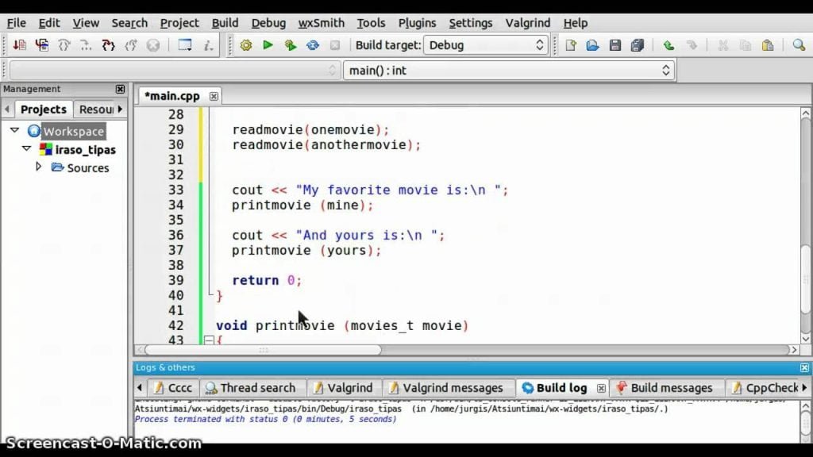Click the Abort build icon
This screenshot has height=457, width=813.
[x=335, y=45]
